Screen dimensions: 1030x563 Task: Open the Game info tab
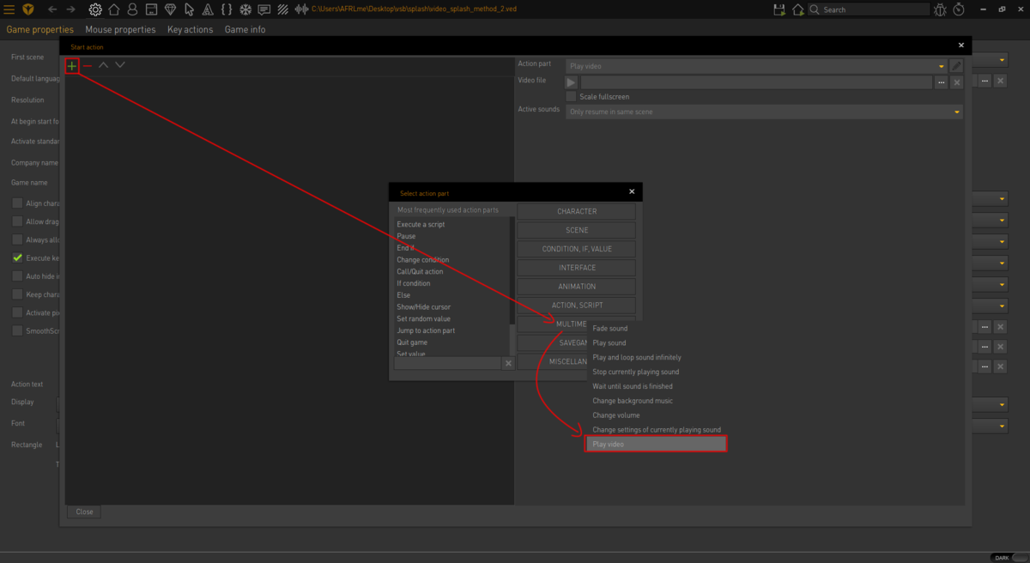pyautogui.click(x=245, y=29)
